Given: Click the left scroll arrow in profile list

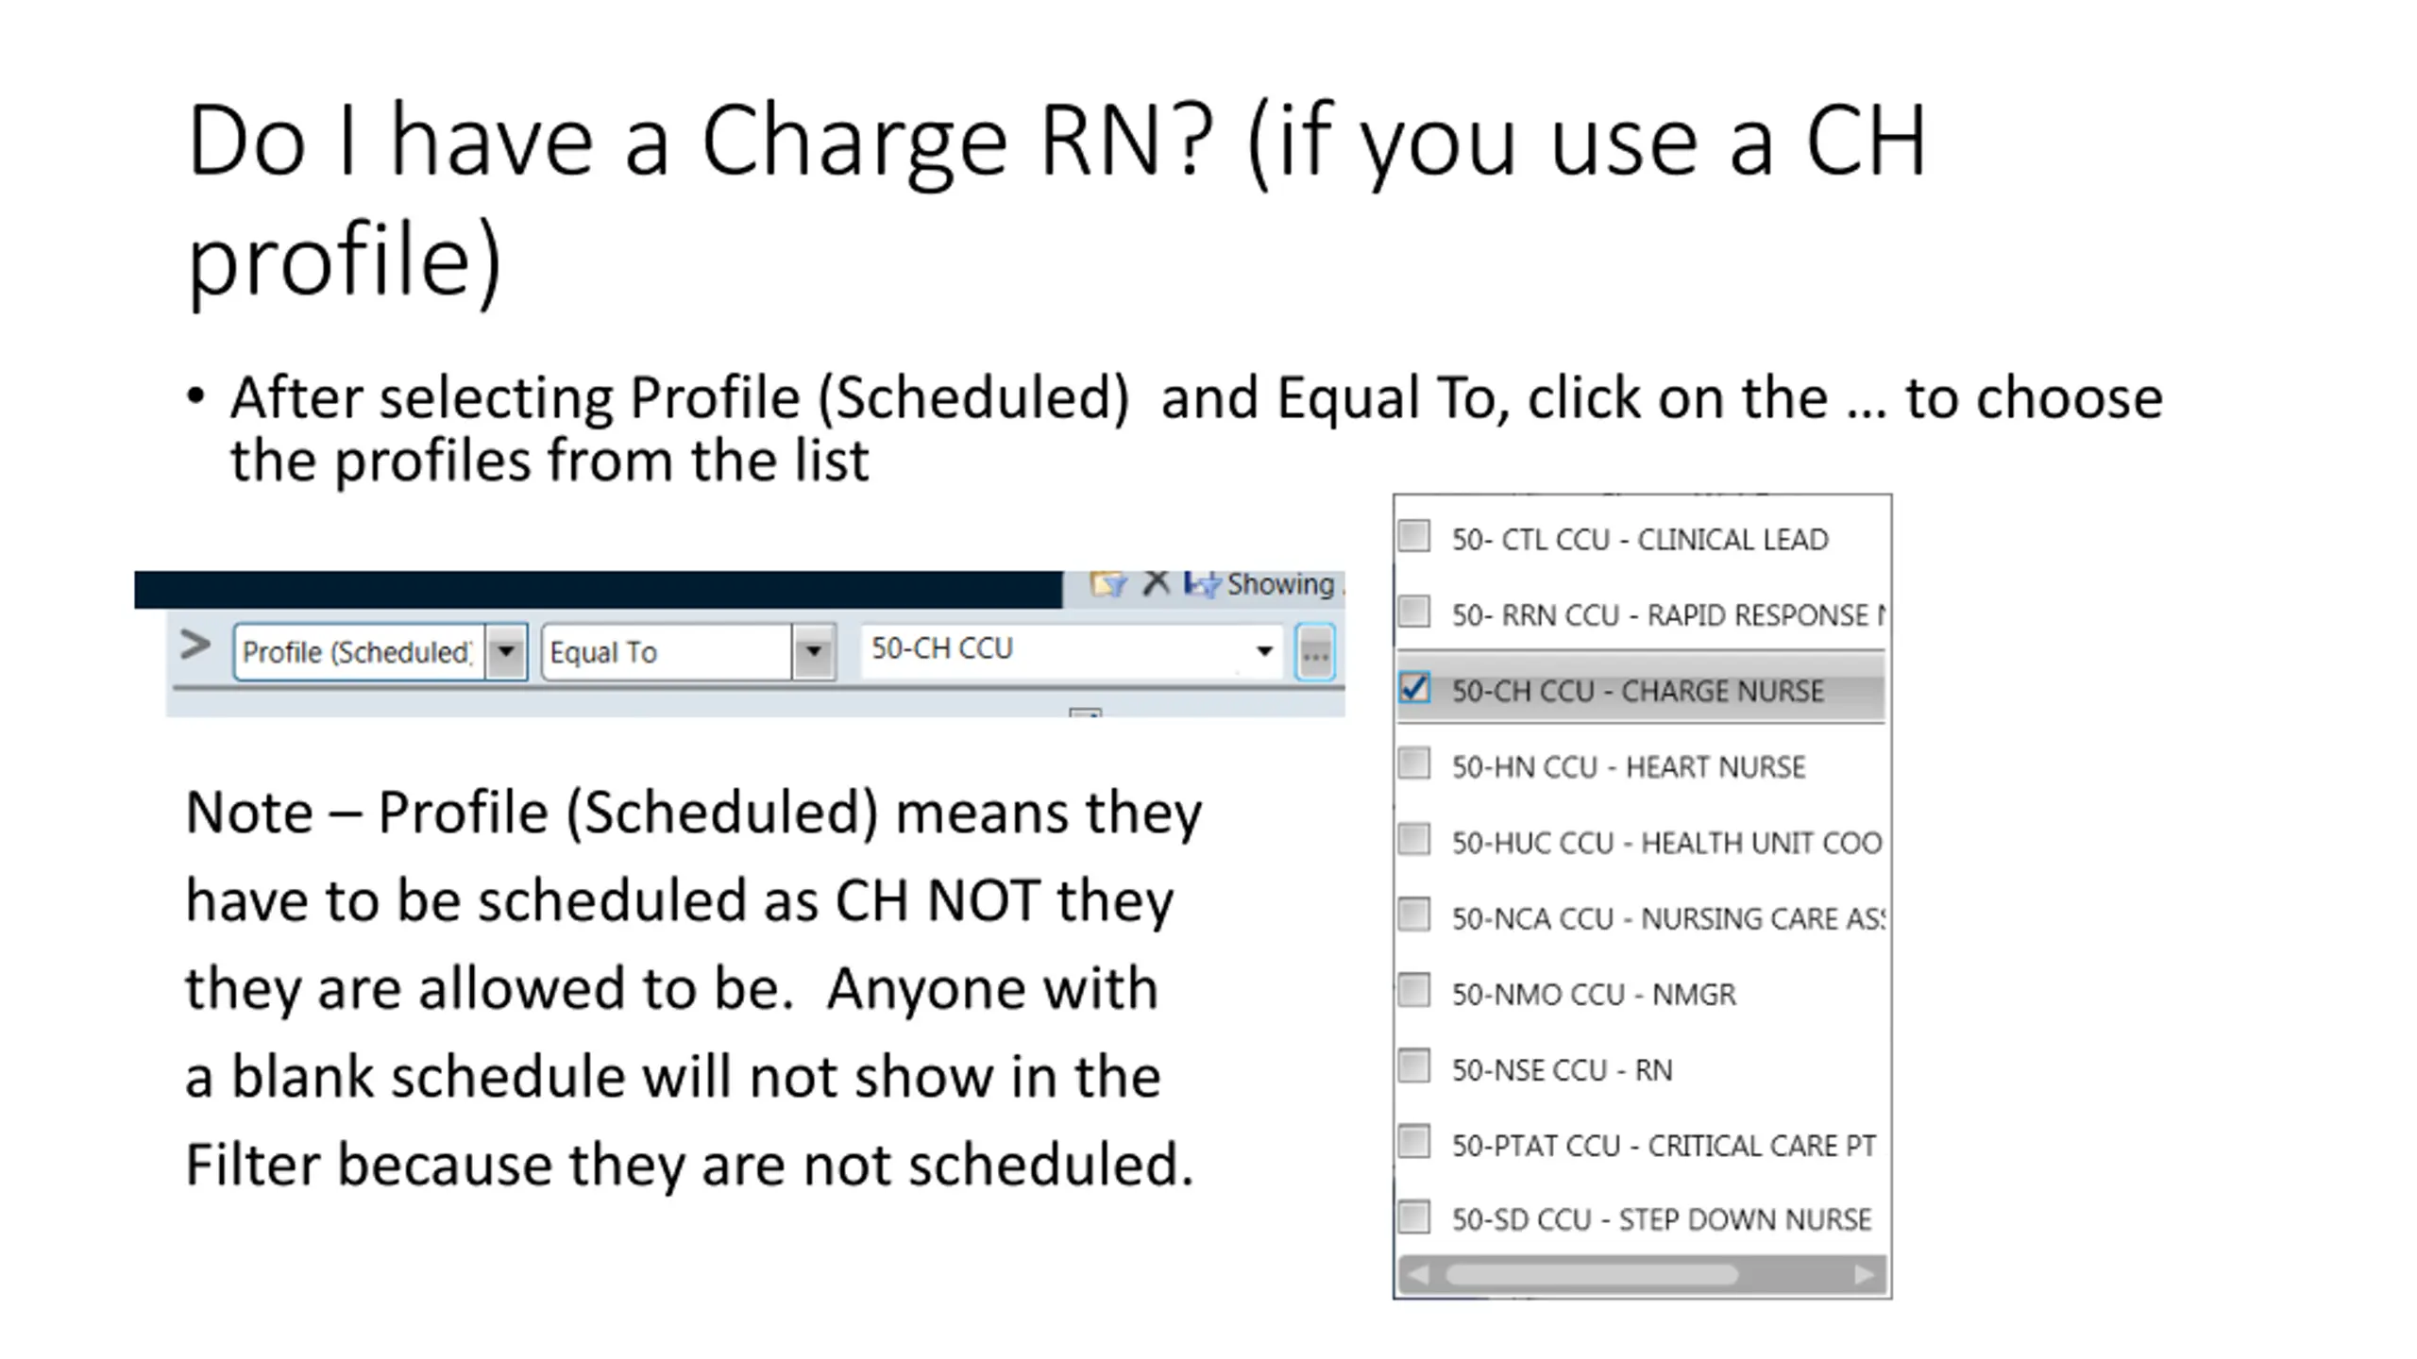Looking at the screenshot, I should [1417, 1275].
